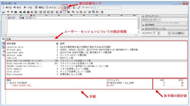Click the vertical collapse arrows toolbar icon
Screen dimensions: 190x106
[x=74, y=8]
